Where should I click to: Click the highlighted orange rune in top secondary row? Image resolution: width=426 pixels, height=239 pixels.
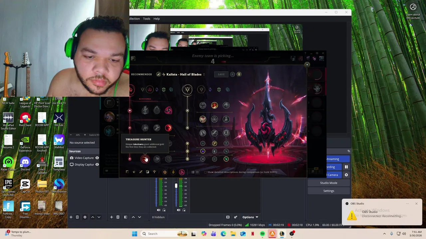[214, 106]
